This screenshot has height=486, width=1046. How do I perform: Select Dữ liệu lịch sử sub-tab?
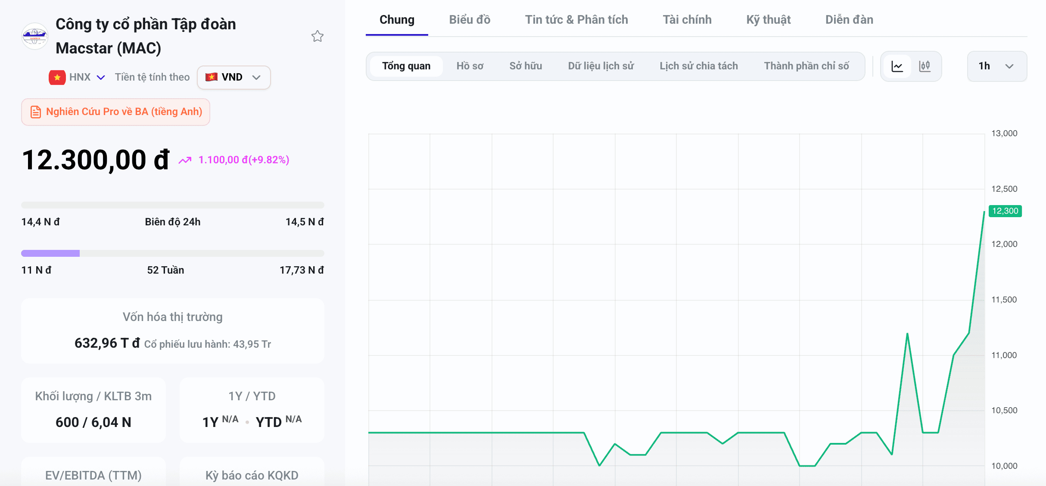(x=601, y=66)
